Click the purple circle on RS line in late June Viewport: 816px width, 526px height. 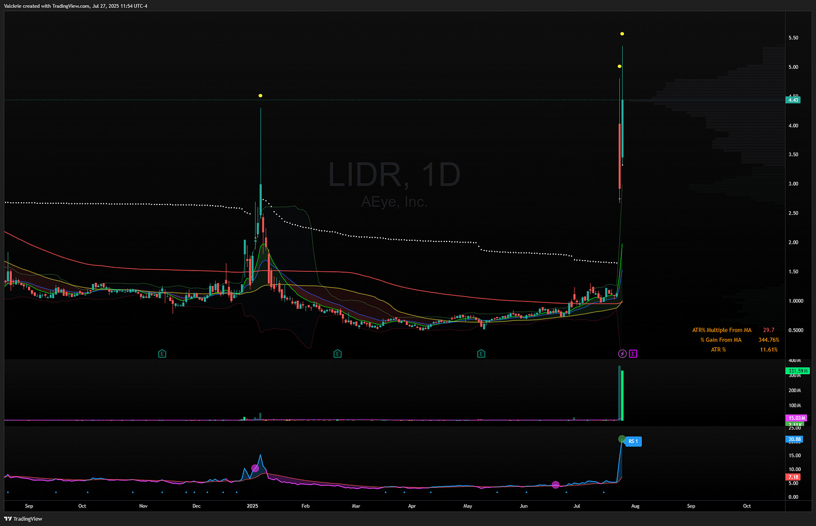[555, 485]
